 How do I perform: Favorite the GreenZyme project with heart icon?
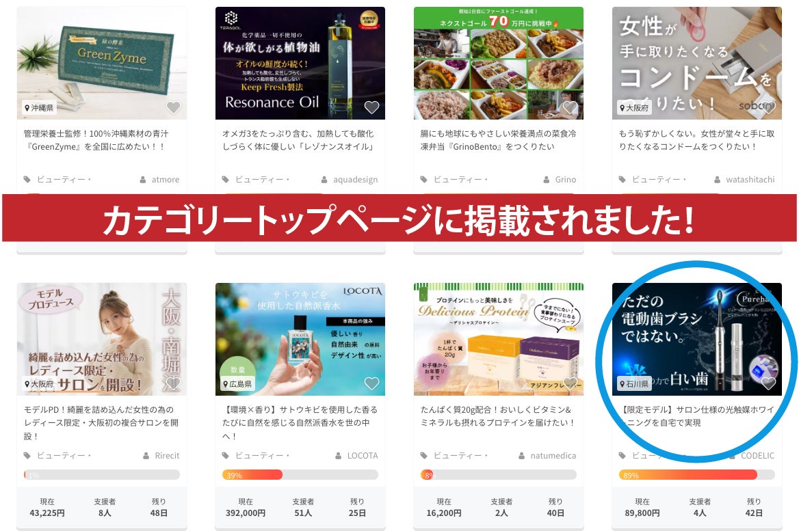[x=173, y=107]
